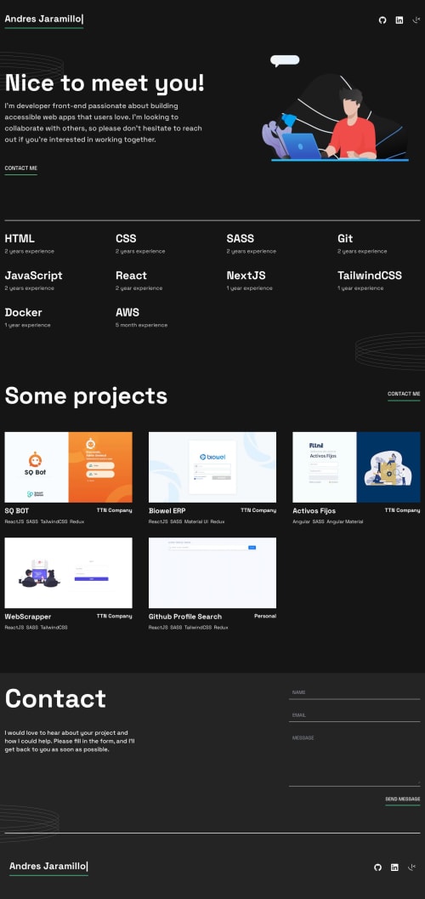The height and width of the screenshot is (899, 425).
Task: Click the Some projects heading
Action: pyautogui.click(x=86, y=396)
